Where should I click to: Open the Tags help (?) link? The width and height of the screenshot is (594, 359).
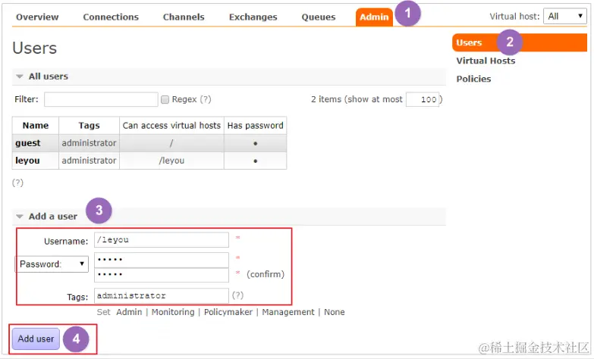click(237, 295)
